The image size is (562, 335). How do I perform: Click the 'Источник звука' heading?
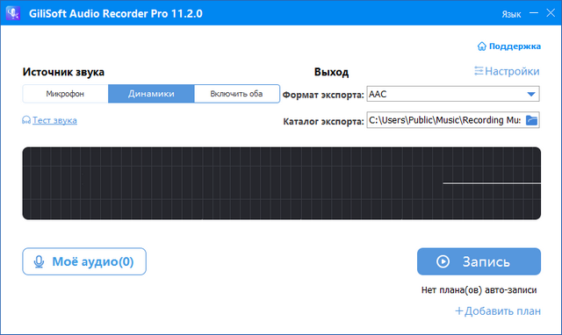[x=63, y=72]
